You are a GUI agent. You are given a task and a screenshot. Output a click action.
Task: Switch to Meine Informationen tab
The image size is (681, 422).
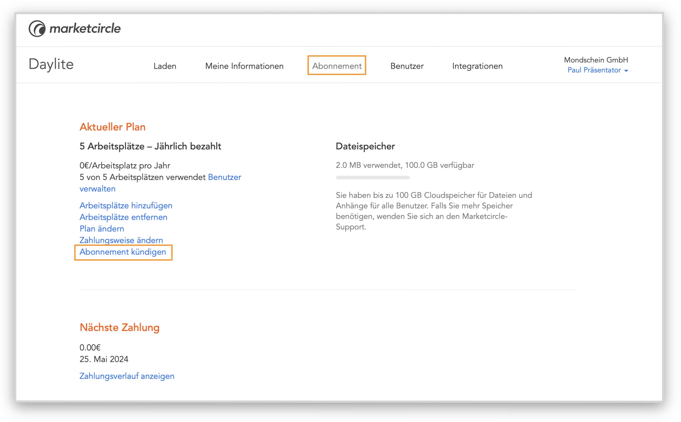[244, 66]
